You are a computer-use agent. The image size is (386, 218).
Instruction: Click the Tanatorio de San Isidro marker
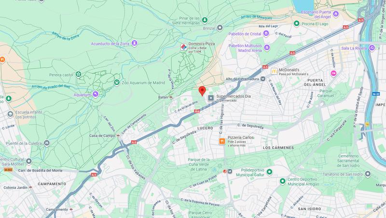[x=368, y=174]
